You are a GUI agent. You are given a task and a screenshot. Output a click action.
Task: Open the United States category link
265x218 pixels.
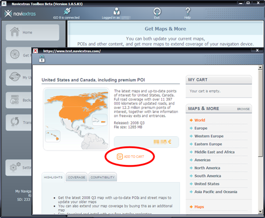207,184
